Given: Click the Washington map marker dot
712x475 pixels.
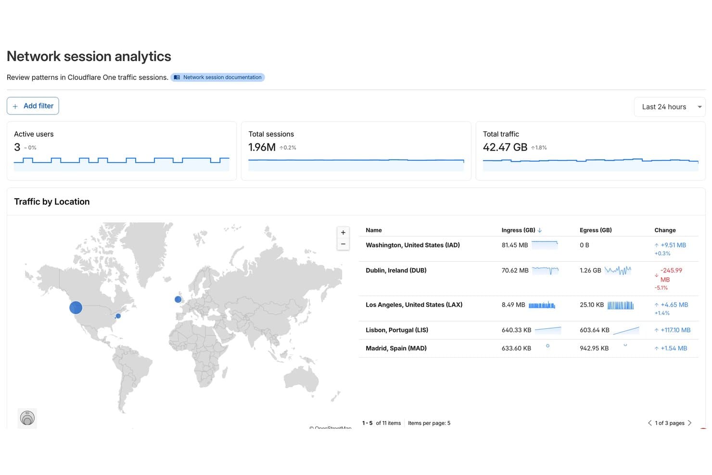Looking at the screenshot, I should pyautogui.click(x=118, y=316).
